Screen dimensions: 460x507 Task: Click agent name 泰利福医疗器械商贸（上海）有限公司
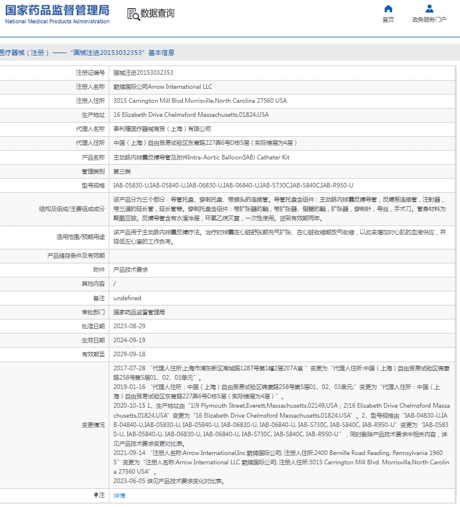coord(162,129)
